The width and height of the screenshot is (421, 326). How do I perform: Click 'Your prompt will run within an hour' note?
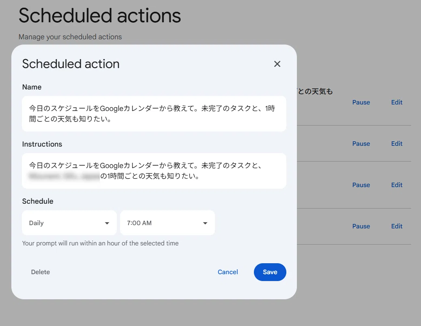coord(100,243)
